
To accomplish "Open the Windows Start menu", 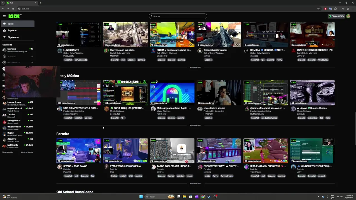I will pos(141,197).
